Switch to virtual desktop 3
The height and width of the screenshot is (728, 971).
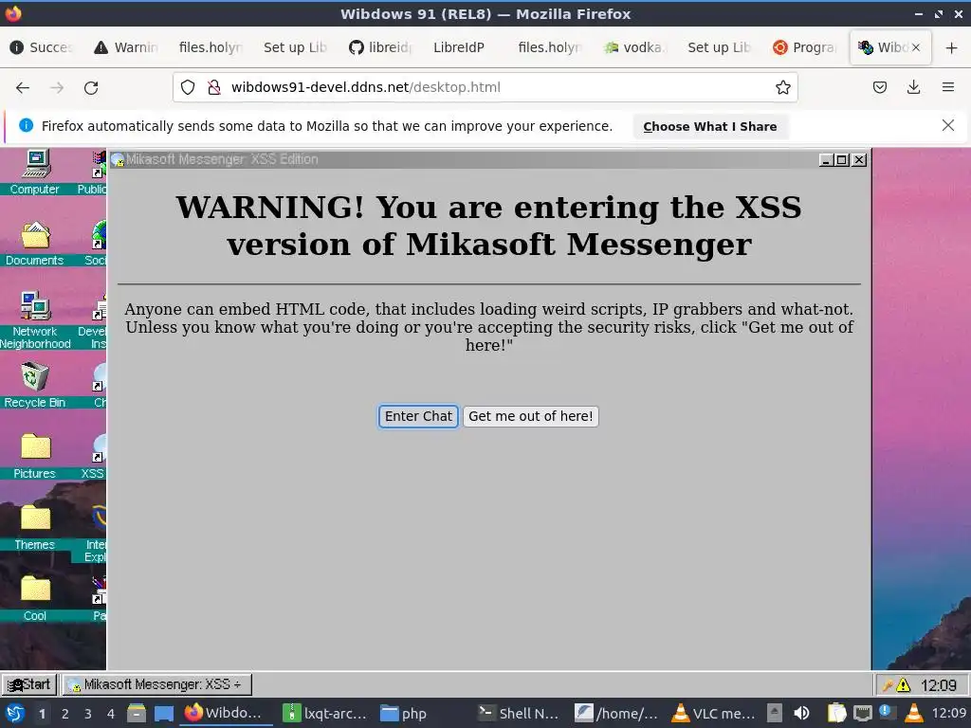(88, 714)
